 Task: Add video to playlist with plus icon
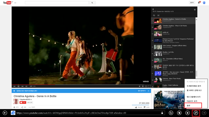click(14, 107)
